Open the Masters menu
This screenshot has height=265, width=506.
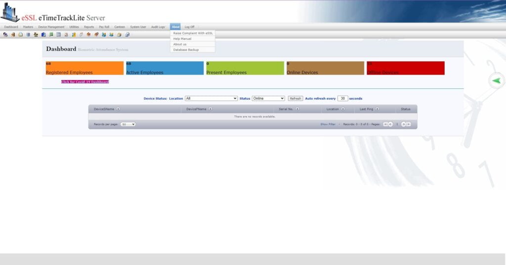(x=28, y=27)
